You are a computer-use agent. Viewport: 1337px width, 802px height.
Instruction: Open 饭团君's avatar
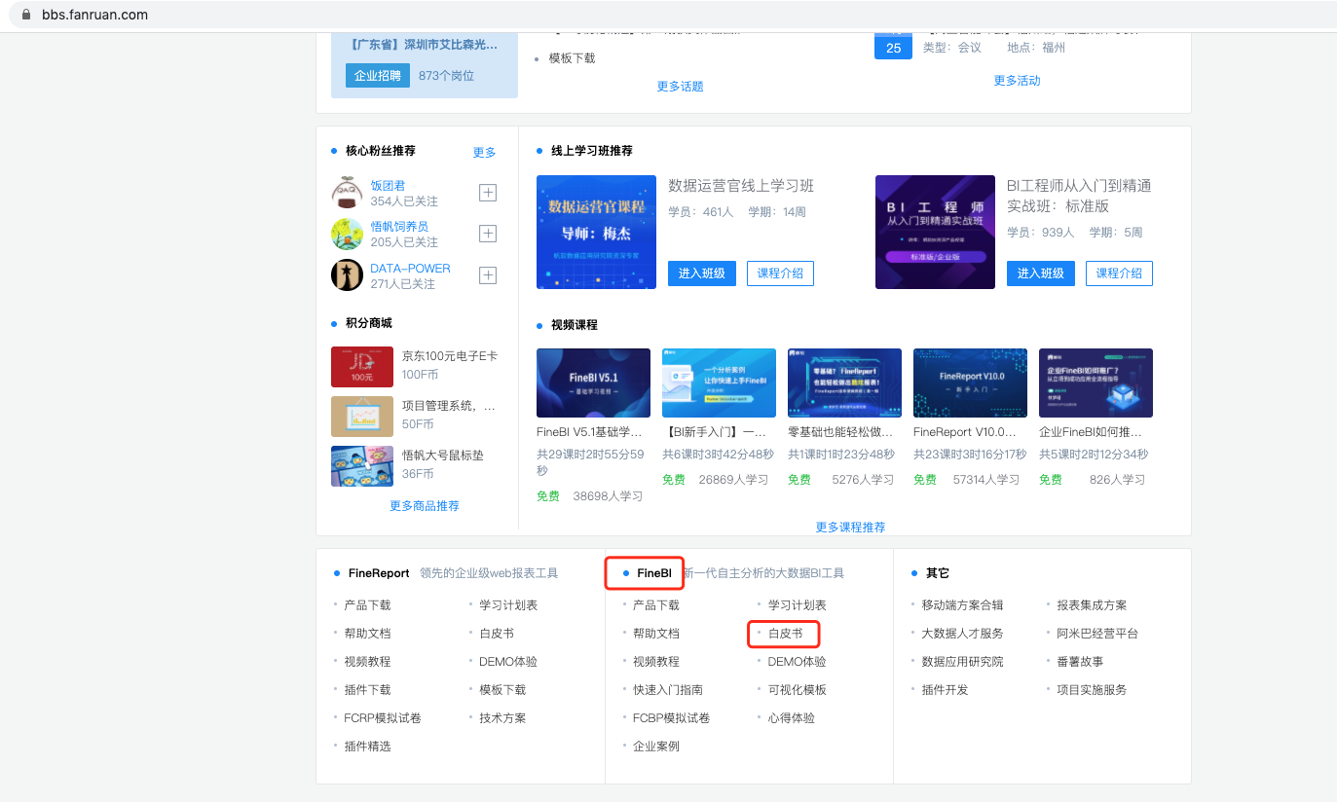tap(347, 193)
